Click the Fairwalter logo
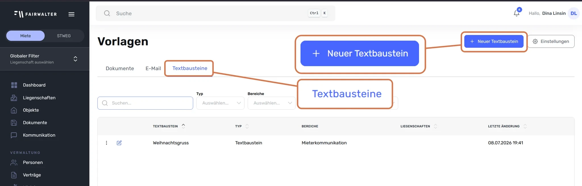This screenshot has height=186, width=582. (x=36, y=14)
